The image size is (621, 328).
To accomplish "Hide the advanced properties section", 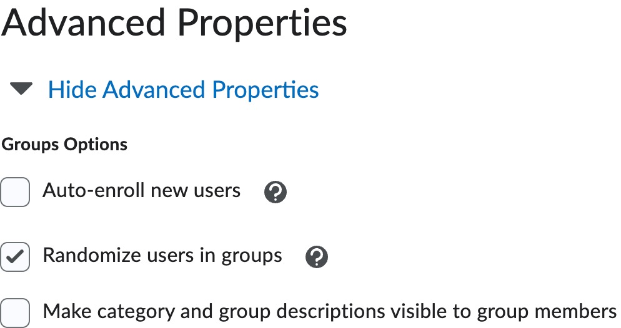I will 183,90.
